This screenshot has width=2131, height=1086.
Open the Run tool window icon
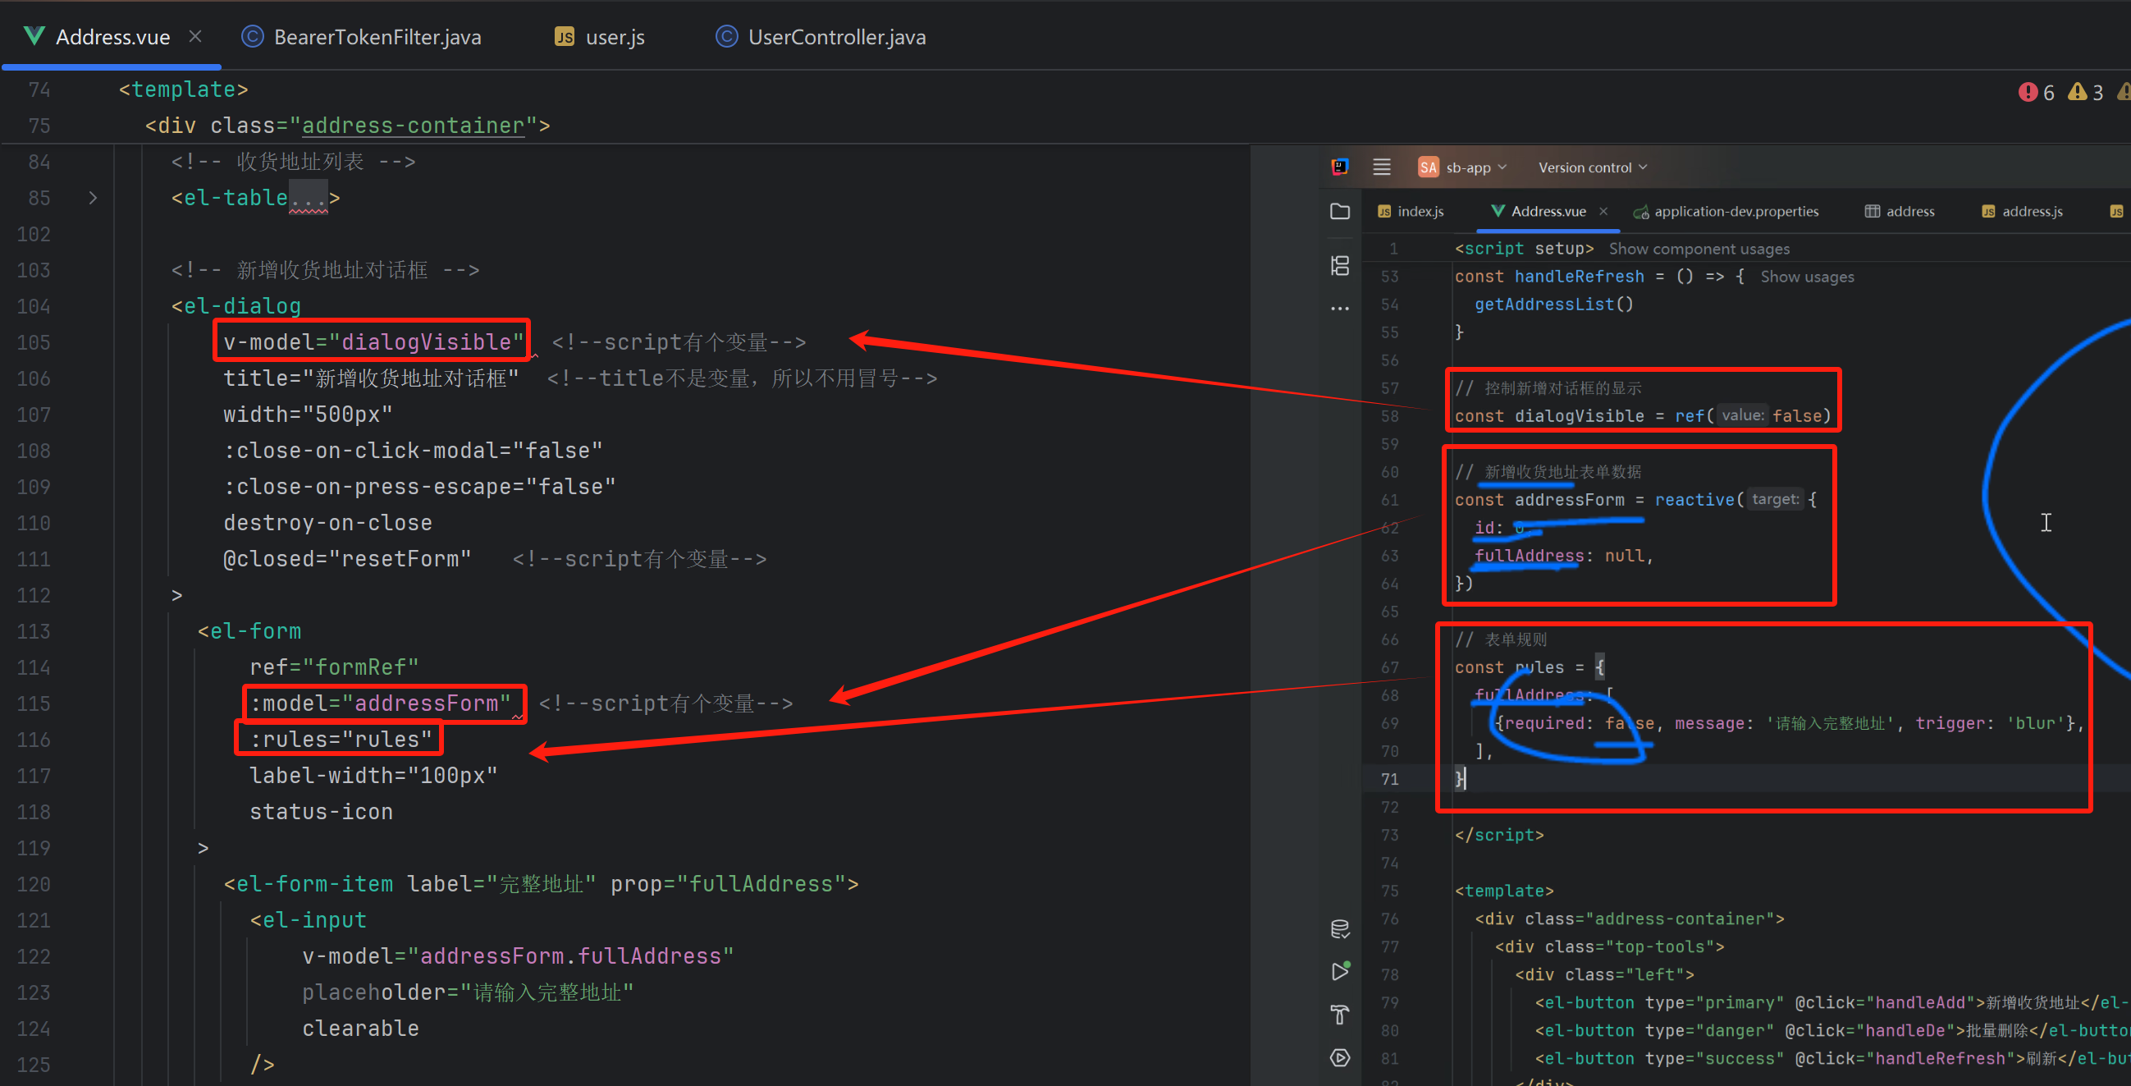coord(1340,972)
